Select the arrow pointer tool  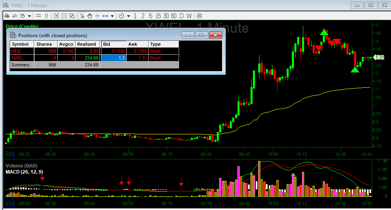point(82,16)
